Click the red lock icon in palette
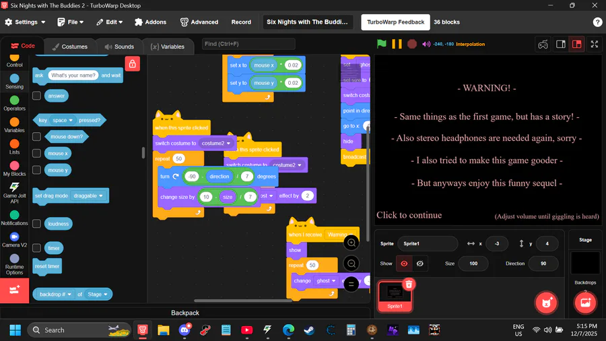 tap(132, 64)
